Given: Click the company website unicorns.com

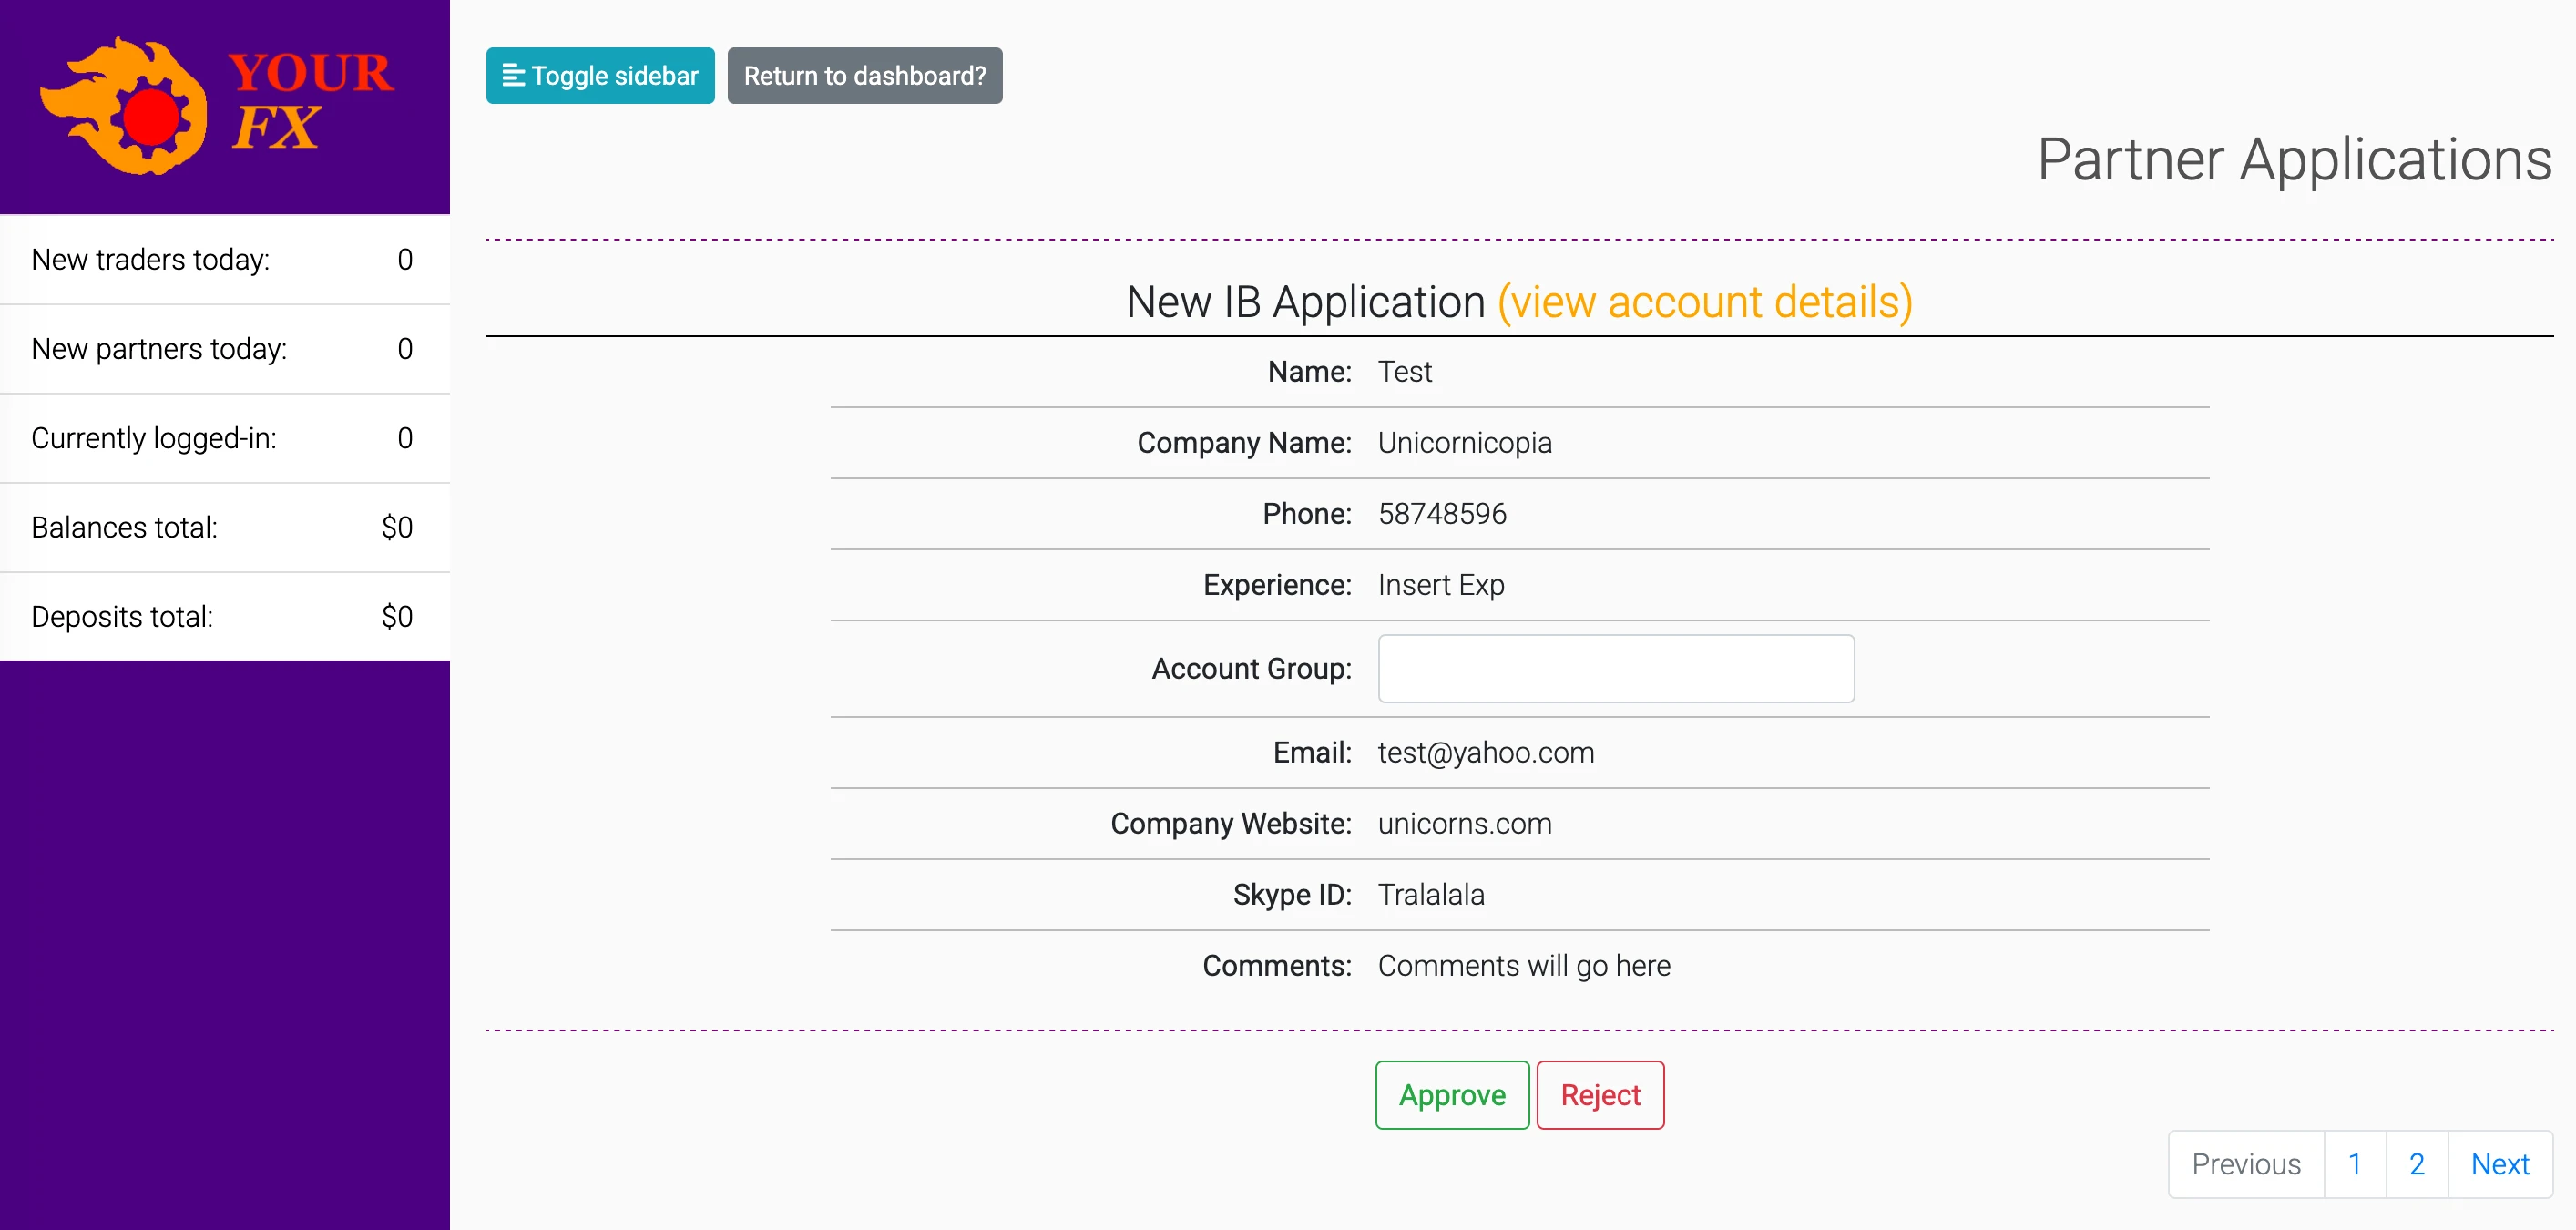Looking at the screenshot, I should coord(1464,823).
